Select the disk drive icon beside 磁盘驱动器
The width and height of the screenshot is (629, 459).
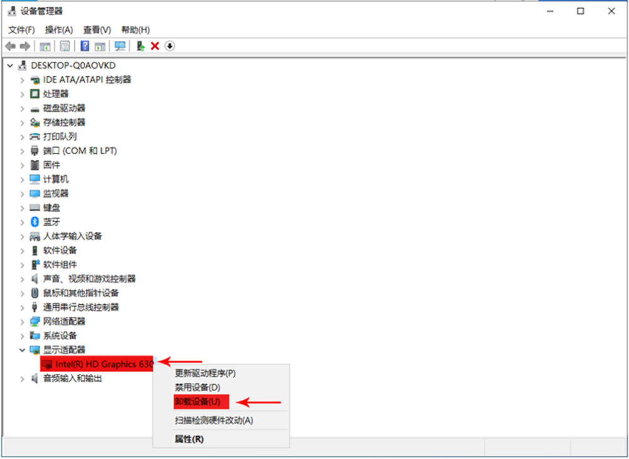[35, 109]
